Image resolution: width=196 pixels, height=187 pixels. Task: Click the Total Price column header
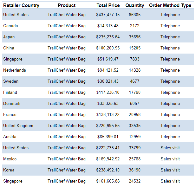108,5
